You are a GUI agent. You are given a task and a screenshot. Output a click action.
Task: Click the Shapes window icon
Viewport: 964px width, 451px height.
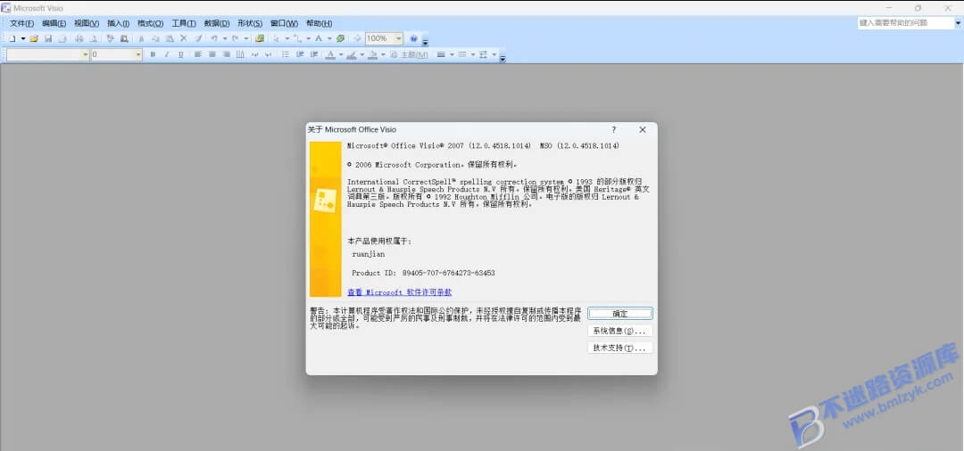(260, 38)
